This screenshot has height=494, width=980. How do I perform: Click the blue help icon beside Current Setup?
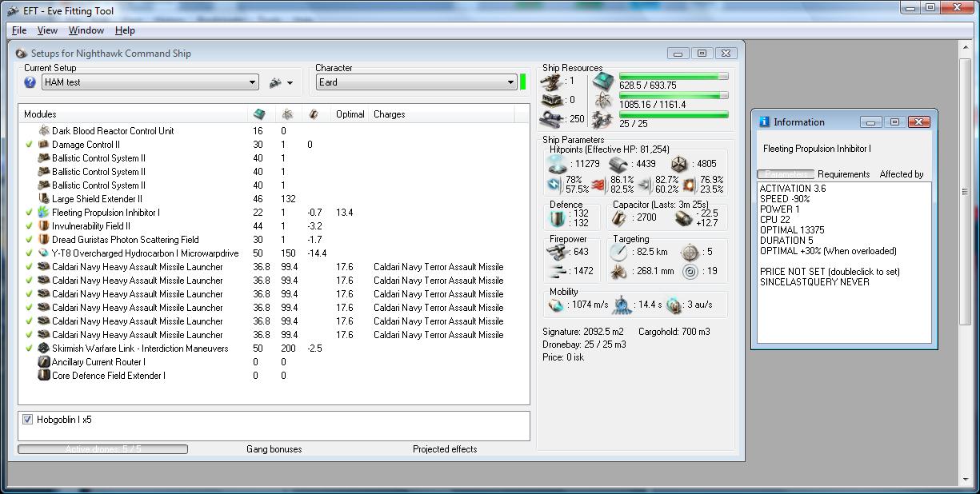click(x=30, y=82)
